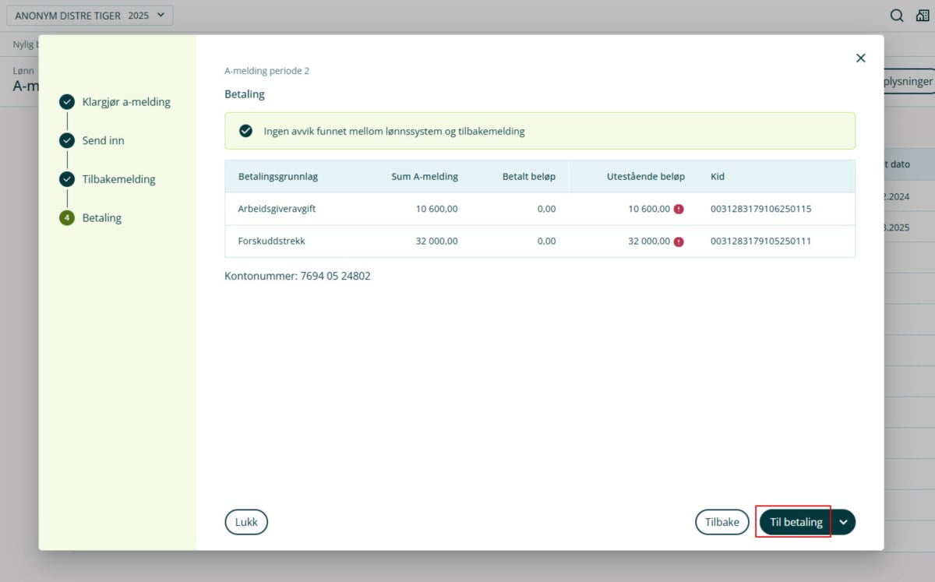Close the A-melding dialog with X

click(x=860, y=58)
